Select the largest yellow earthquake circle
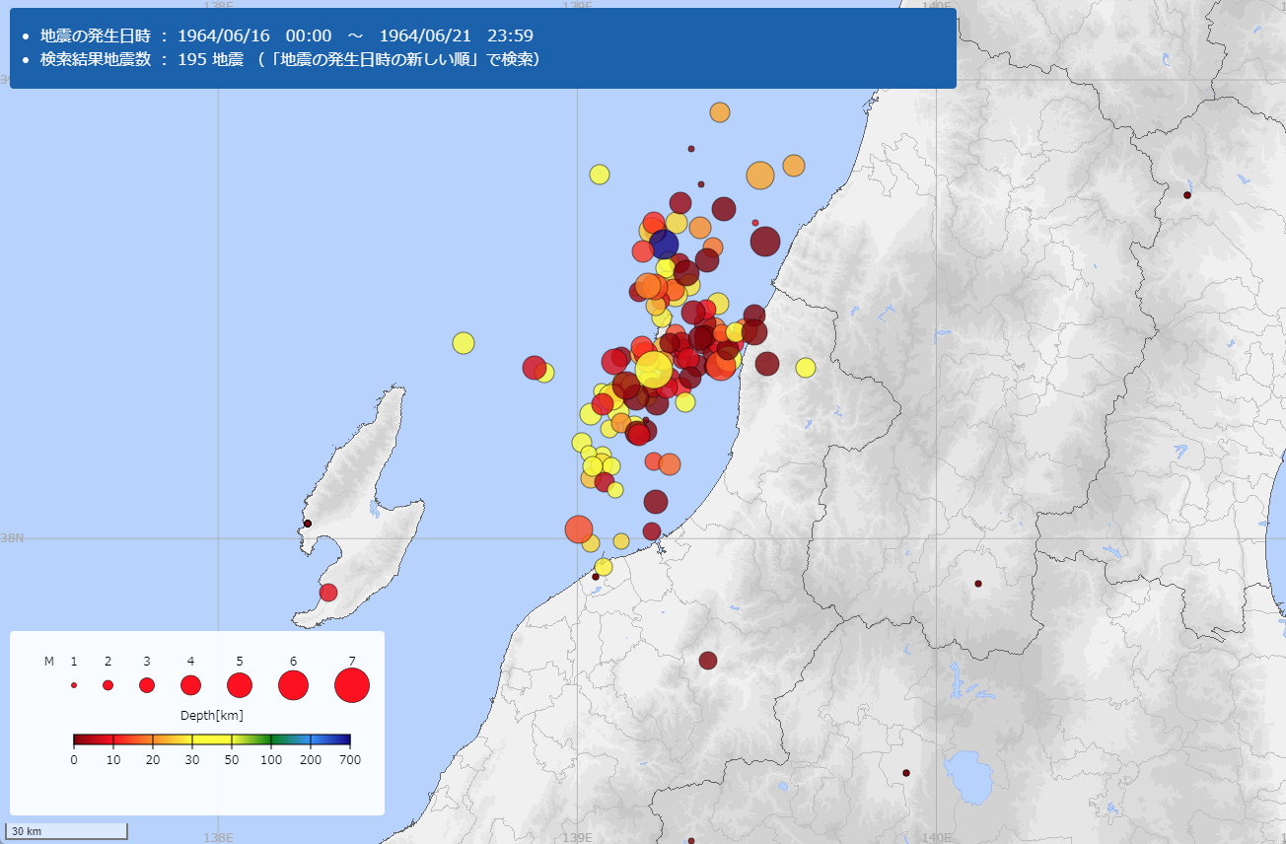1286x844 pixels. pos(653,370)
